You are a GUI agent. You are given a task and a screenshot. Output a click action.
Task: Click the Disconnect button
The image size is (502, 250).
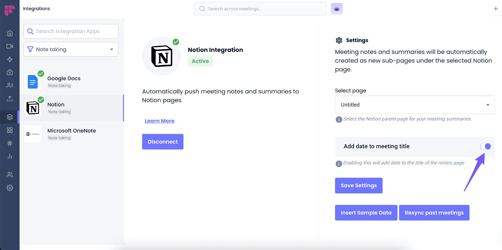coord(163,142)
